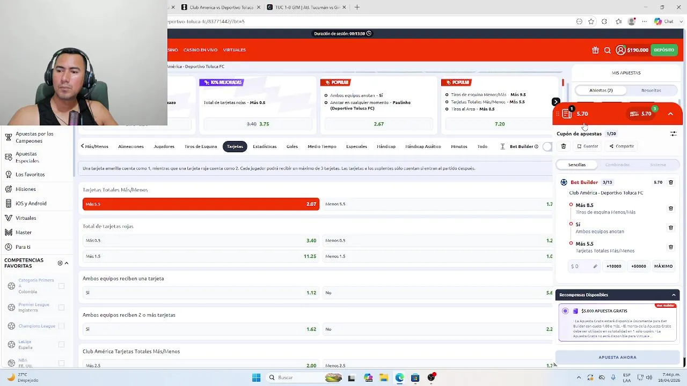Screen dimensions: 687x386
Task: Click Guardar to save the coupon
Action: 588,146
